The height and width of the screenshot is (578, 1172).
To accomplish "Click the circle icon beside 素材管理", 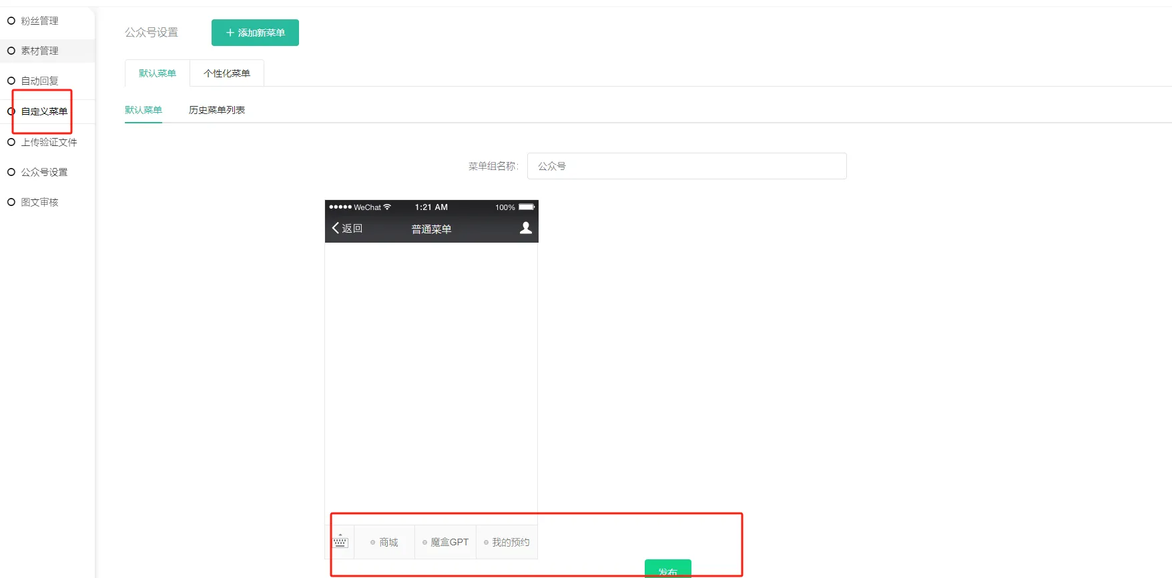I will click(11, 51).
